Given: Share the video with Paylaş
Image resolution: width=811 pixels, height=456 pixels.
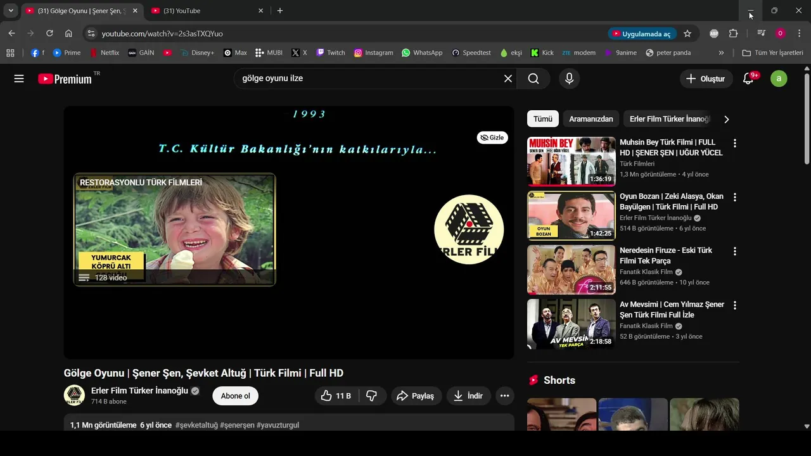Looking at the screenshot, I should pos(416,396).
